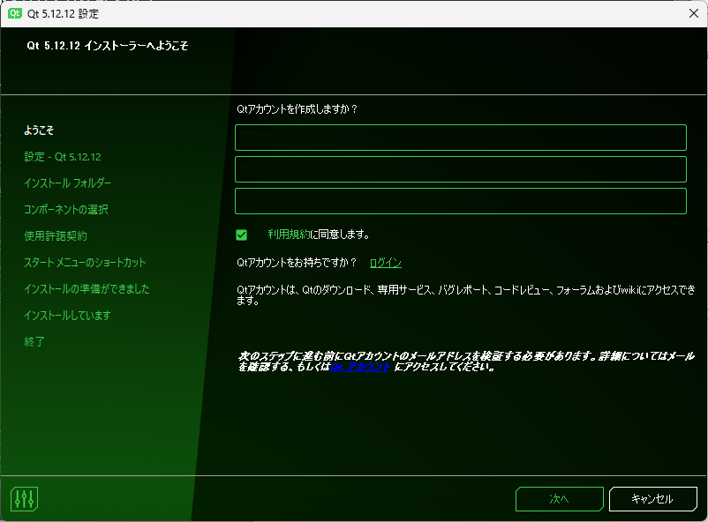Close the Qt 5.12.12 設定 window
The width and height of the screenshot is (708, 522).
point(694,13)
